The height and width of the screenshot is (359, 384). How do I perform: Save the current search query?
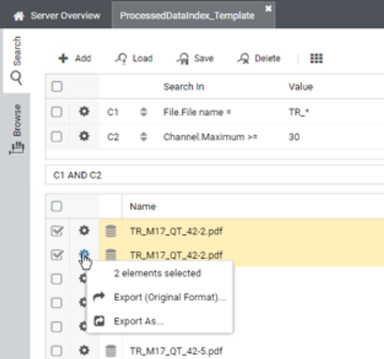[x=195, y=59]
